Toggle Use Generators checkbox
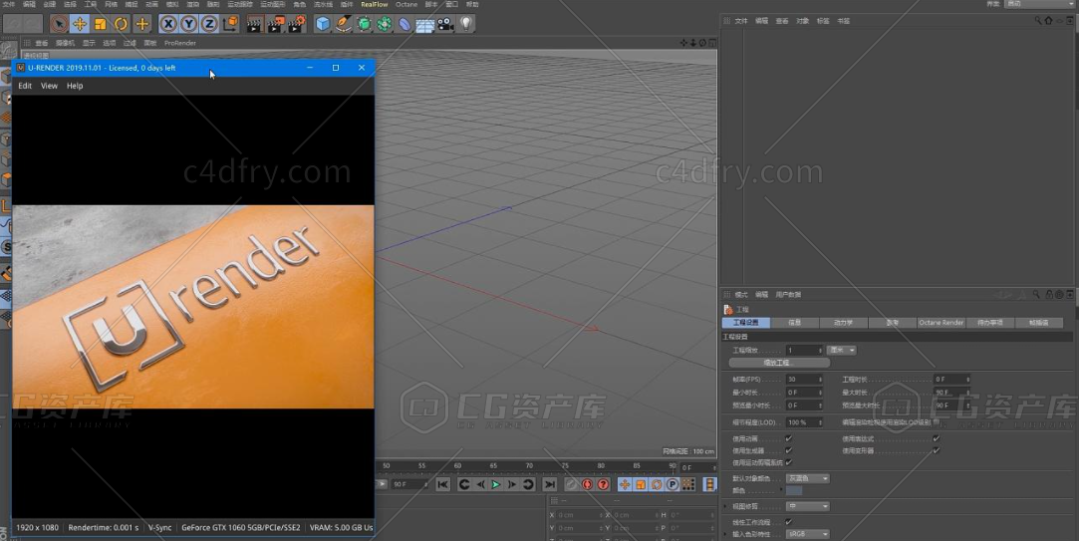 click(789, 450)
